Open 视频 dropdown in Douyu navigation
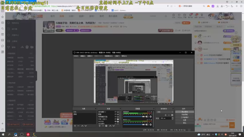This screenshot has height=137, width=244. pyautogui.click(x=81, y=16)
